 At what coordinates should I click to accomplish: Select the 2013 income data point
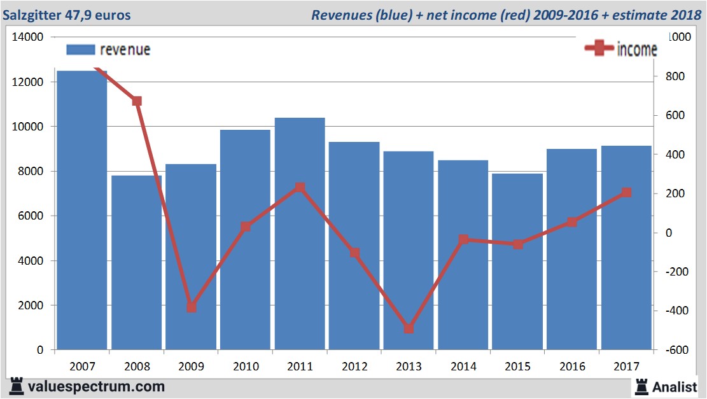click(409, 328)
